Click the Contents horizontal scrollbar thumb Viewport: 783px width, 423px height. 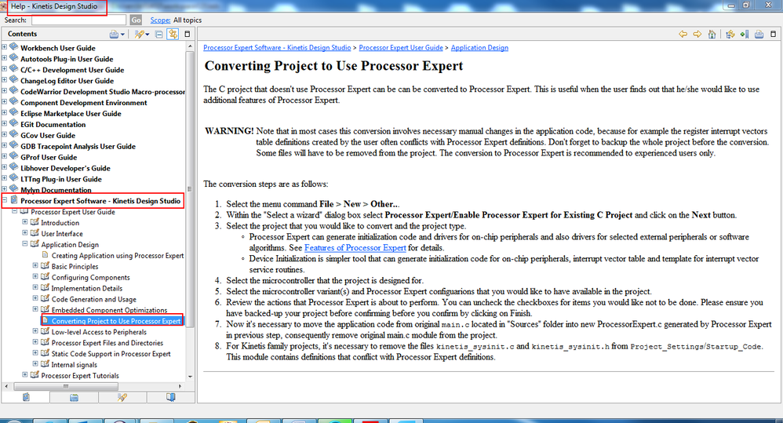66,386
